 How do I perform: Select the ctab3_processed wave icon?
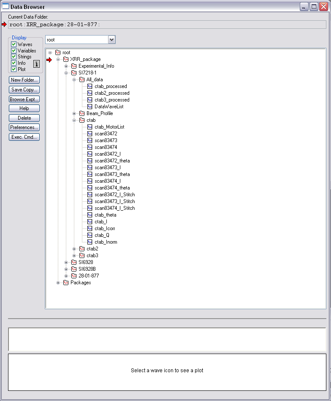coord(90,100)
